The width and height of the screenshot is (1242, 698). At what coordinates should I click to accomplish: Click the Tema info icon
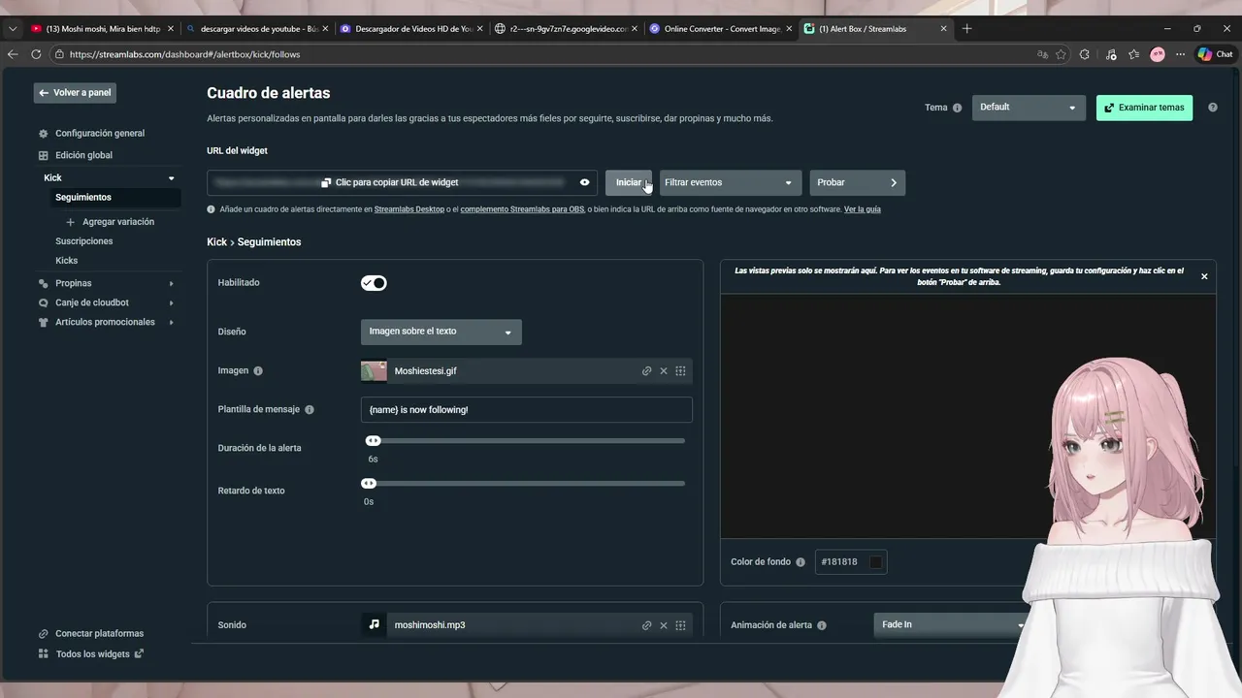(x=957, y=108)
